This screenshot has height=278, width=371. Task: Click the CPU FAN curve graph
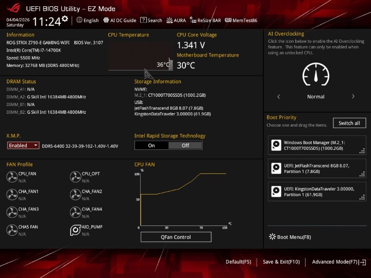click(x=183, y=199)
